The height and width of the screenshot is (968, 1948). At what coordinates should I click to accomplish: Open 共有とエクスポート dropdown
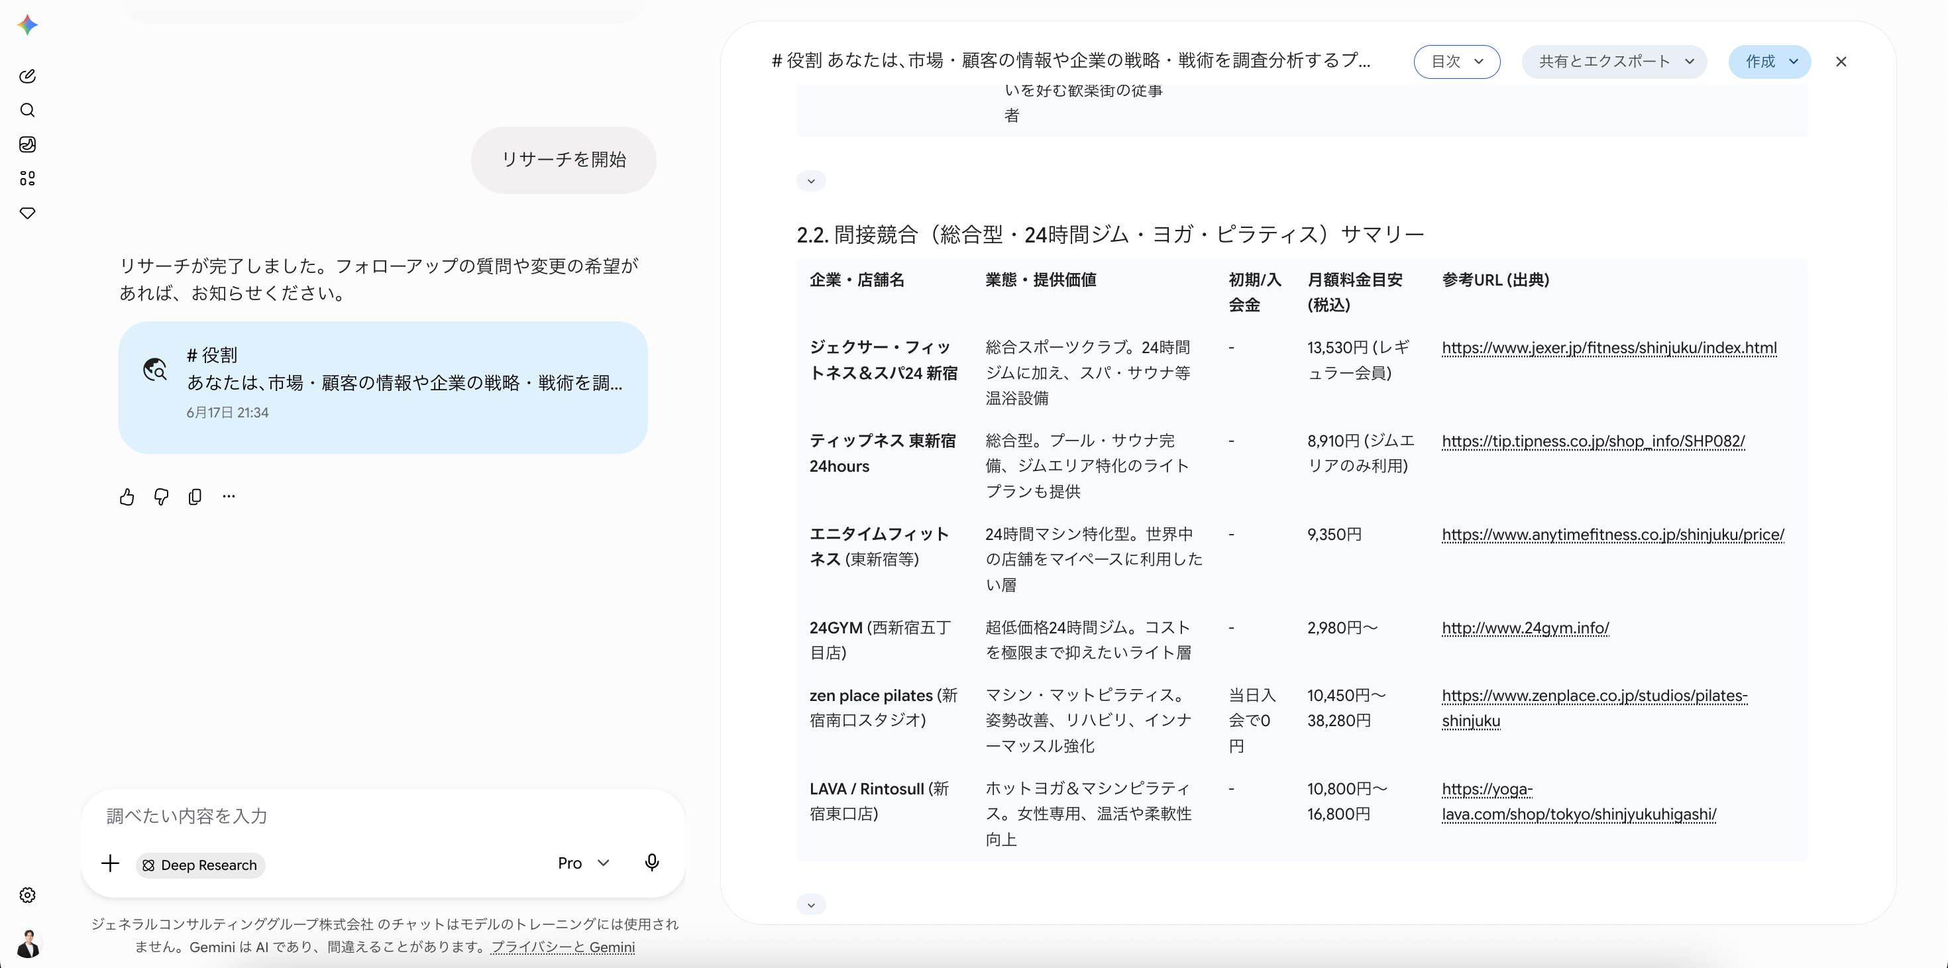pos(1615,62)
